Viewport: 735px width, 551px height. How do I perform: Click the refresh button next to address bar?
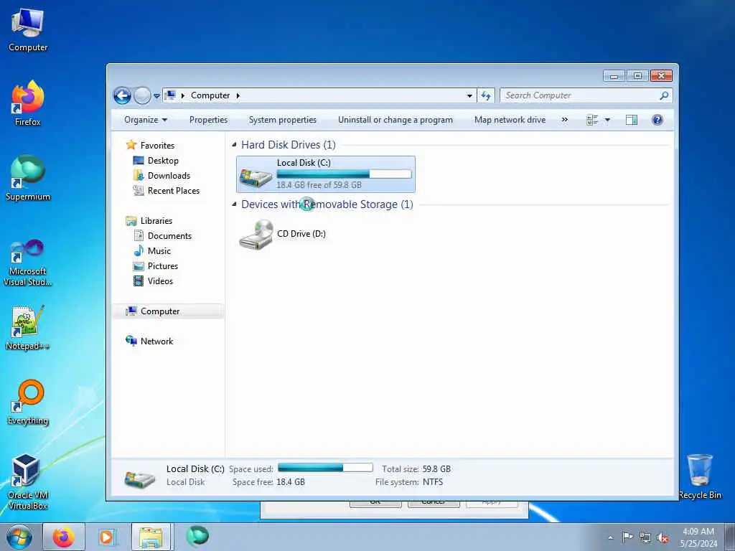486,95
